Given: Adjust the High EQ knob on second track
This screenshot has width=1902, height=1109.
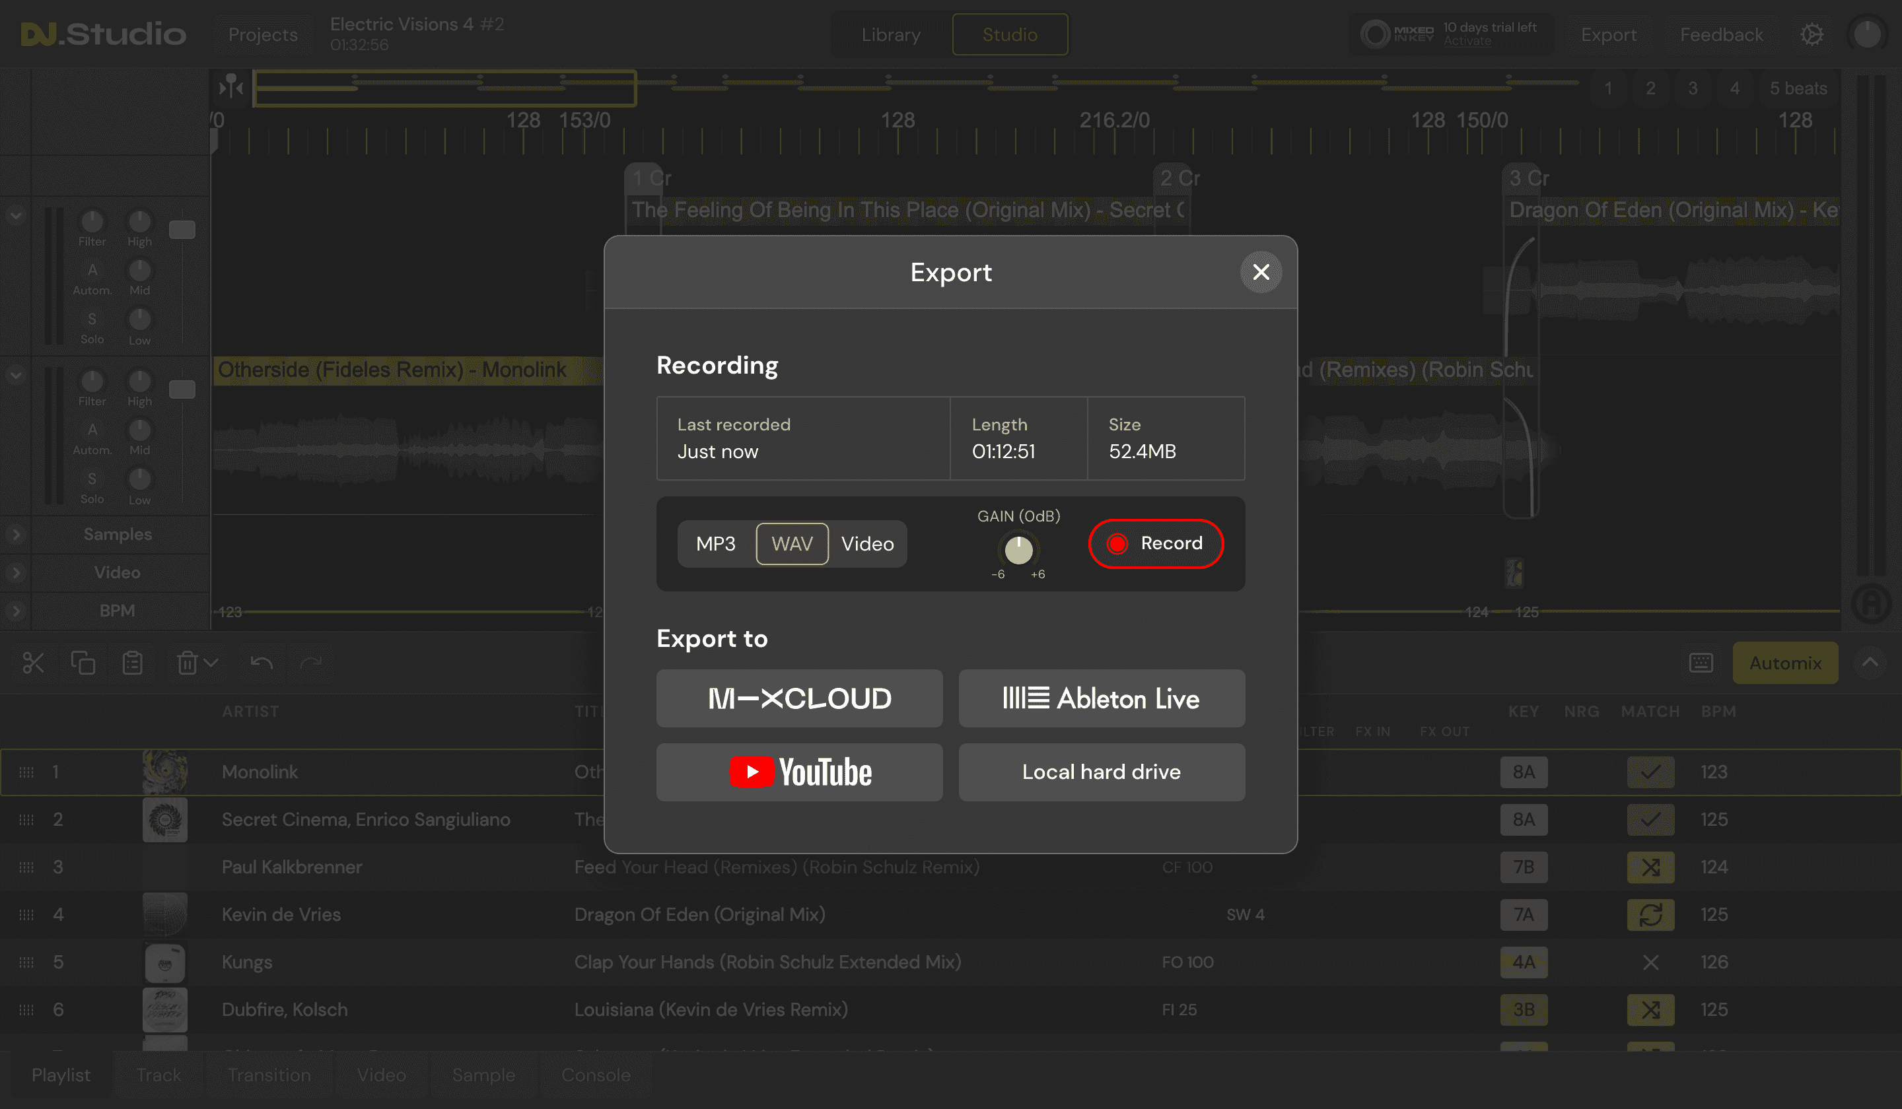Looking at the screenshot, I should (139, 380).
